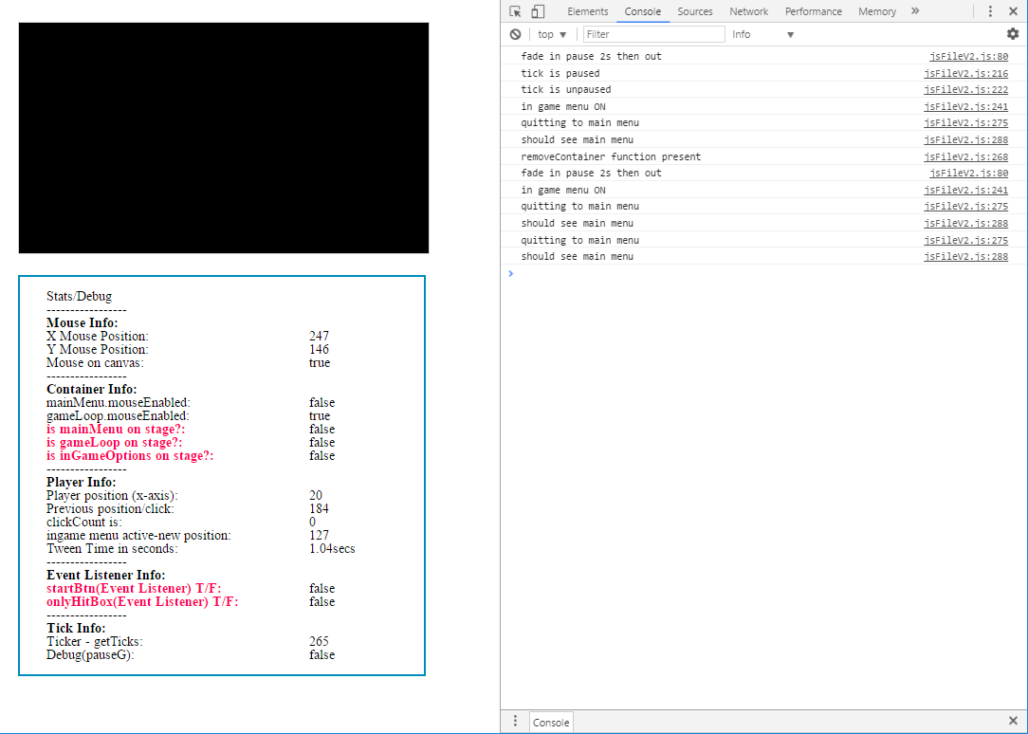The image size is (1028, 734).
Task: Switch to the Elements tab
Action: coord(587,11)
